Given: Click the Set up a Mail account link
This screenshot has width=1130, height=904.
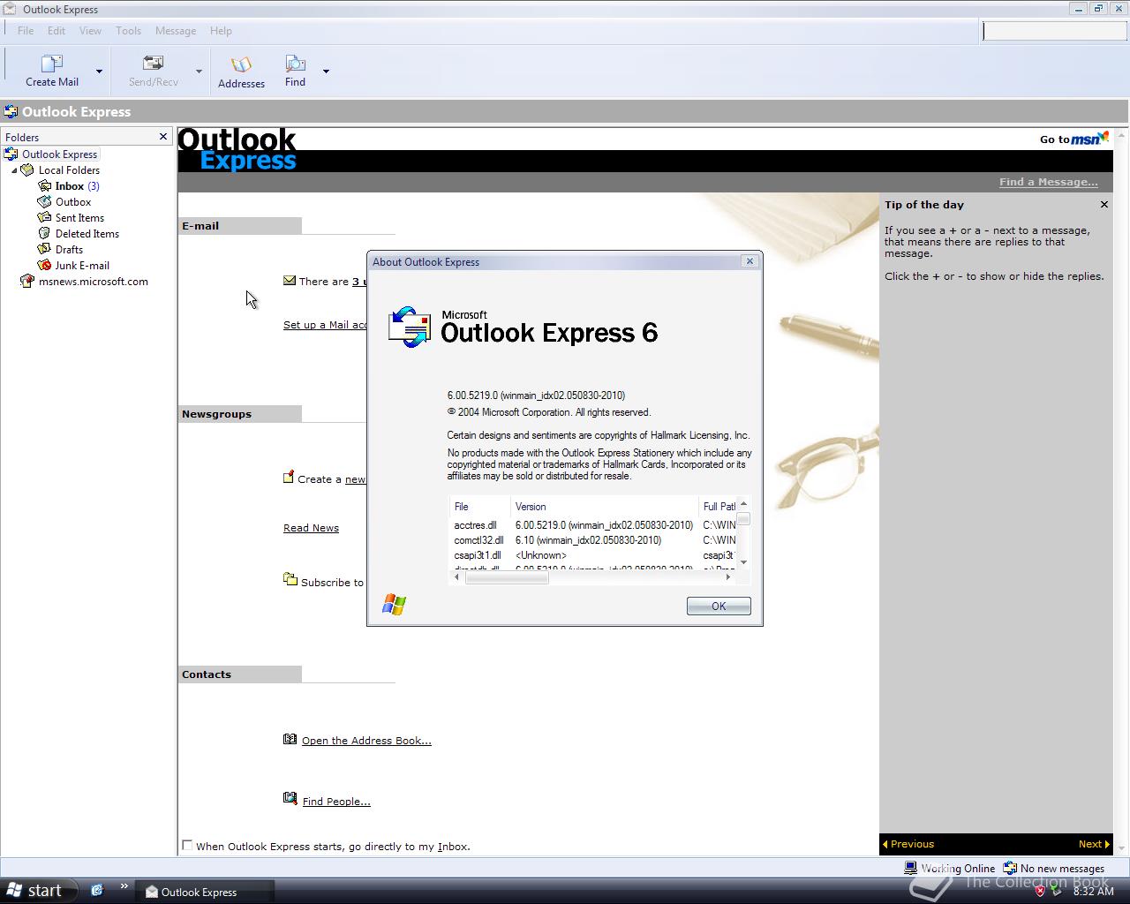Looking at the screenshot, I should [x=325, y=325].
